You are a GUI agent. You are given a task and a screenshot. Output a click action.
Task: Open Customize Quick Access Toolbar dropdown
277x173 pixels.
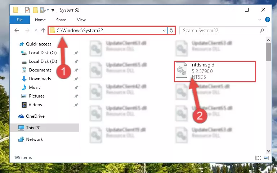pyautogui.click(x=53, y=10)
